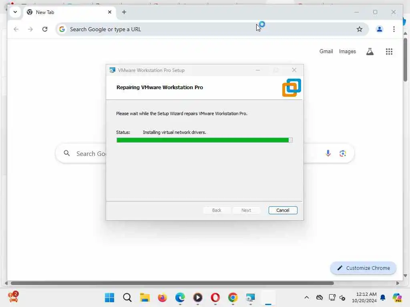
Task: Open Firefox from the taskbar
Action: coord(163,297)
